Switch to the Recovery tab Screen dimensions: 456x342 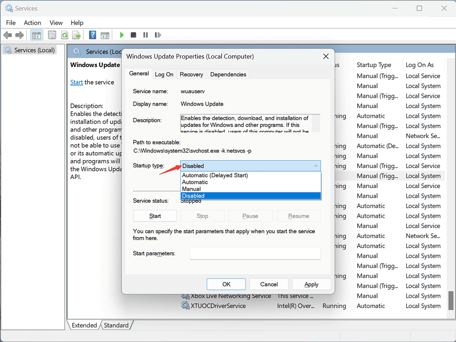point(191,74)
